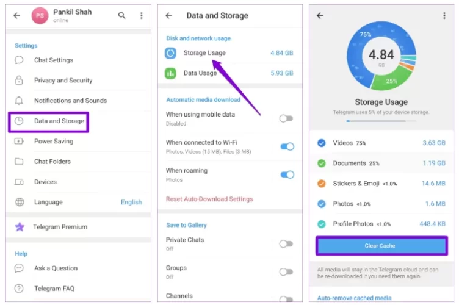Screen dimensions: 459x305
Task: Open Storage Usage showing 4.84 GB
Action: pyautogui.click(x=204, y=53)
